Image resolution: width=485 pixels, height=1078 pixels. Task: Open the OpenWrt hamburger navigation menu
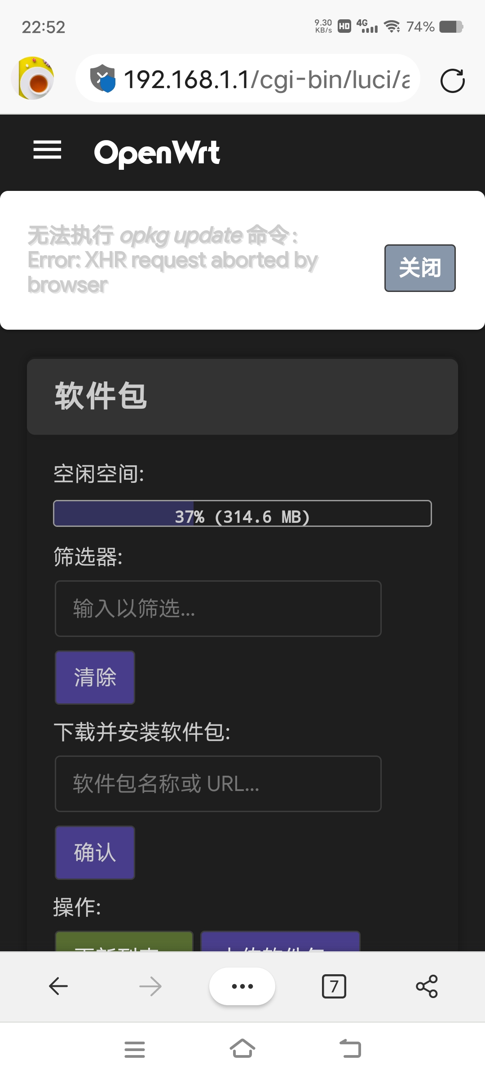tap(47, 151)
